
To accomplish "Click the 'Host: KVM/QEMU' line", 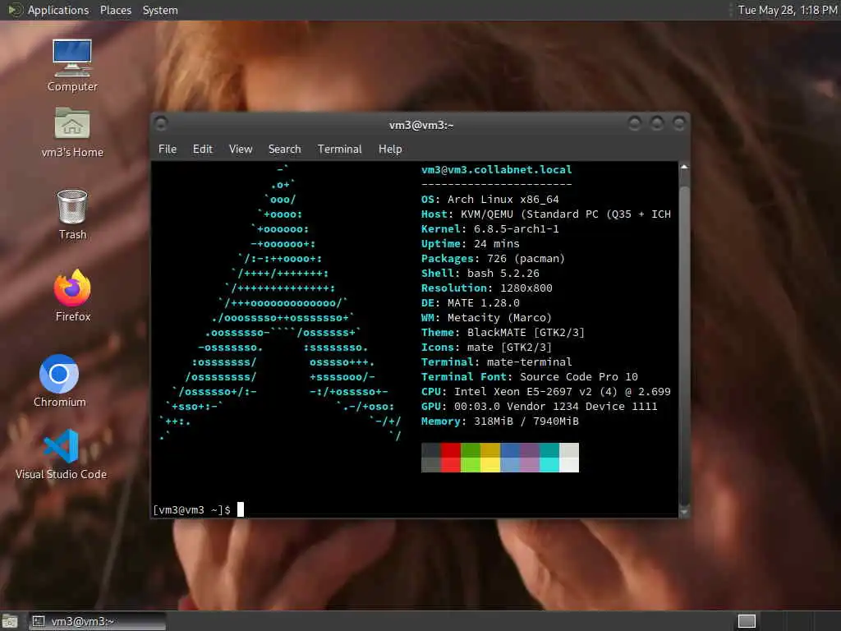I will pos(546,214).
